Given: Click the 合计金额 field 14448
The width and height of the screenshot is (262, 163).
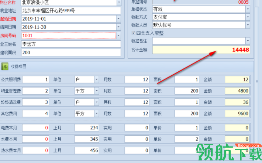Looking at the screenshot, I should pos(201,50).
